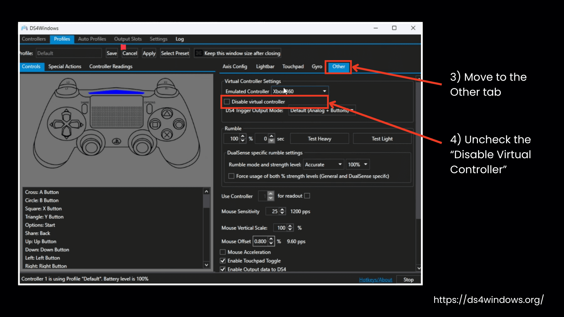Screen dimensions: 564x317
Task: Open the Auto Profiles tab
Action: pyautogui.click(x=92, y=39)
